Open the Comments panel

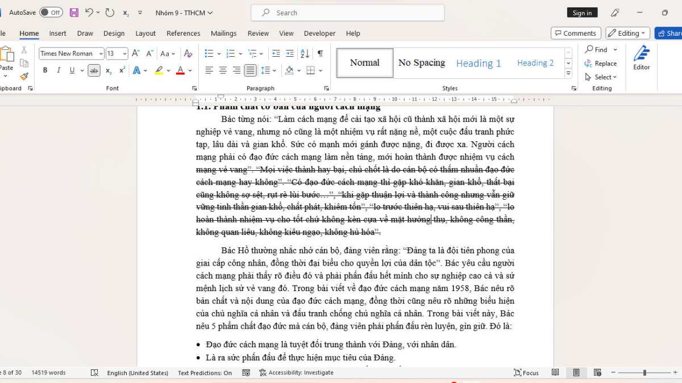576,33
